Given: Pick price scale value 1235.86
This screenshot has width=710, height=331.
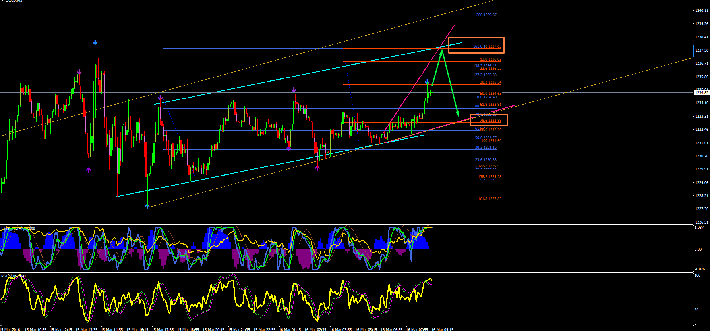Looking at the screenshot, I should click(x=702, y=77).
